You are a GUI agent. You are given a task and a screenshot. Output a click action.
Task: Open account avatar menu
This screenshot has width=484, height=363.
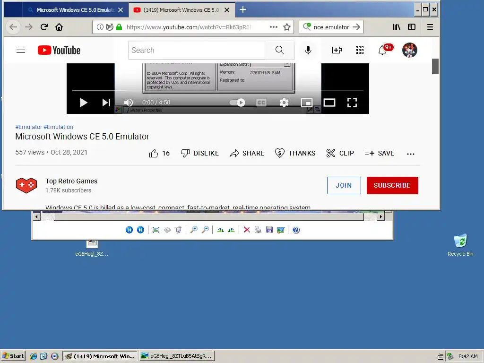pyautogui.click(x=410, y=50)
